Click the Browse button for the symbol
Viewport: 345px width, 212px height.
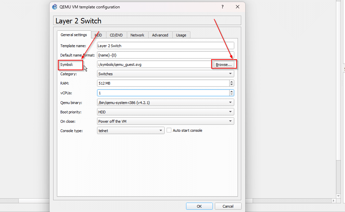click(x=223, y=64)
